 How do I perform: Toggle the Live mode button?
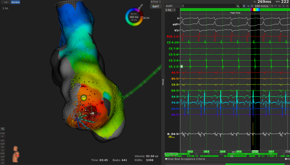tap(6, 2)
